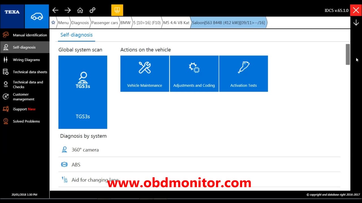The image size is (362, 203).
Task: Open the home screen icon
Action: 80,10
